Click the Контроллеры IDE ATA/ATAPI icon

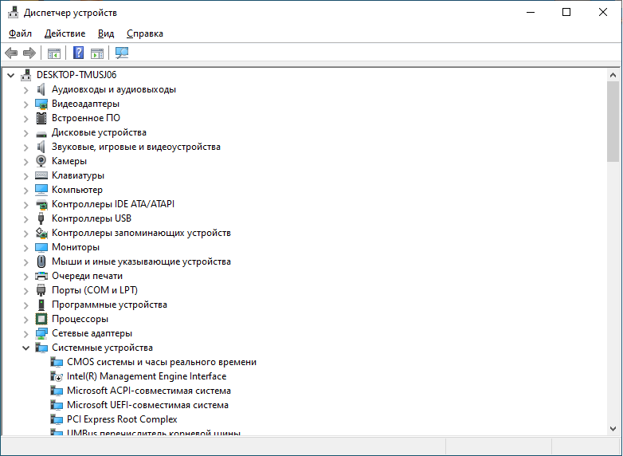tap(41, 204)
